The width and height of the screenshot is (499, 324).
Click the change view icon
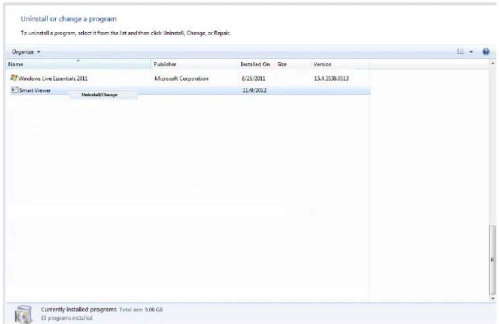(x=460, y=51)
